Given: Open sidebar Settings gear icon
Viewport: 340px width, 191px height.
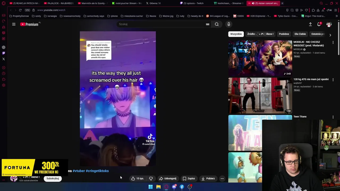Looking at the screenshot, I should pyautogui.click(x=4, y=85).
